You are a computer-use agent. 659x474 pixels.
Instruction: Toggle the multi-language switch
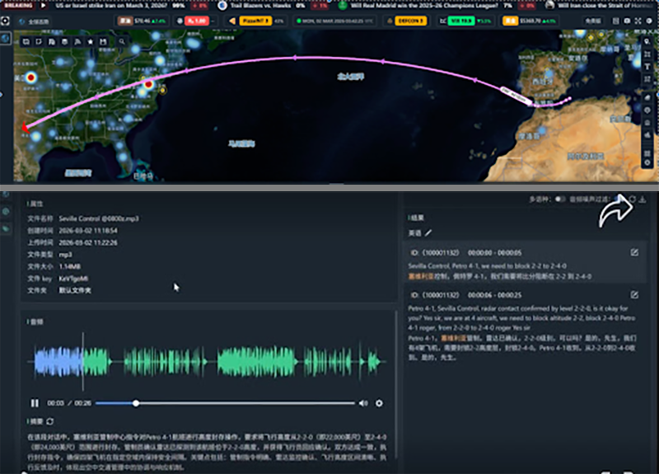[x=560, y=199]
